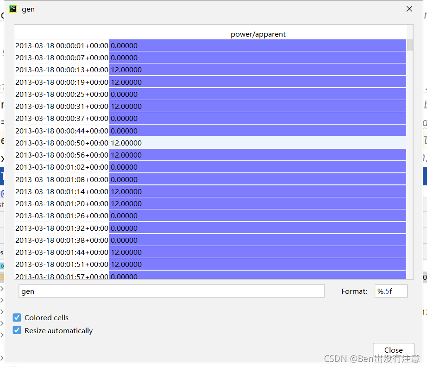
Task: Select row index 2013-03-18 00:00:56+00:00
Action: point(62,155)
